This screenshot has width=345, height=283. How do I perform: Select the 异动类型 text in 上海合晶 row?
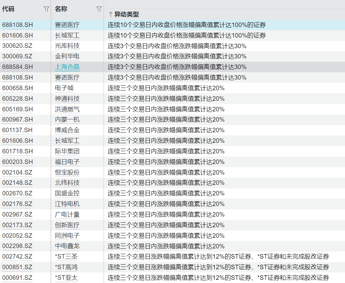point(177,67)
